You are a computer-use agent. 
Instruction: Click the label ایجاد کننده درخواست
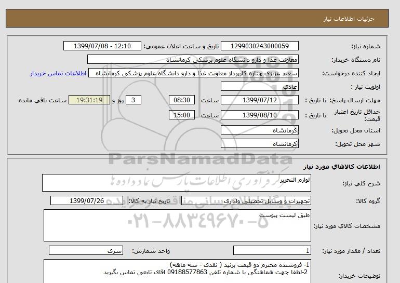click(351, 73)
